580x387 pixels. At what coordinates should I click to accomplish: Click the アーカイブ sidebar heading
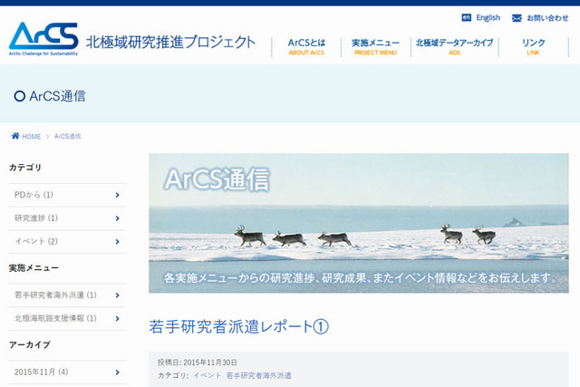(30, 344)
